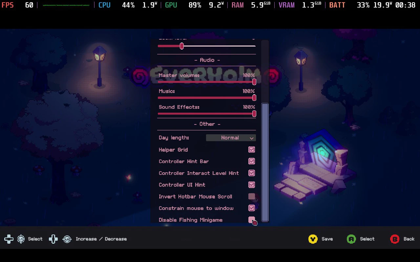Click the Increase / Decrease hint label

(x=101, y=239)
